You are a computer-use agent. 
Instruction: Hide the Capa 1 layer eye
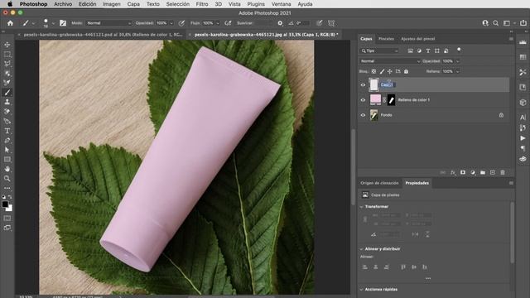click(x=363, y=84)
